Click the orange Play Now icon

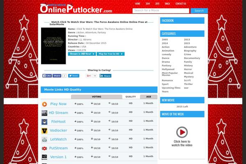point(44,104)
